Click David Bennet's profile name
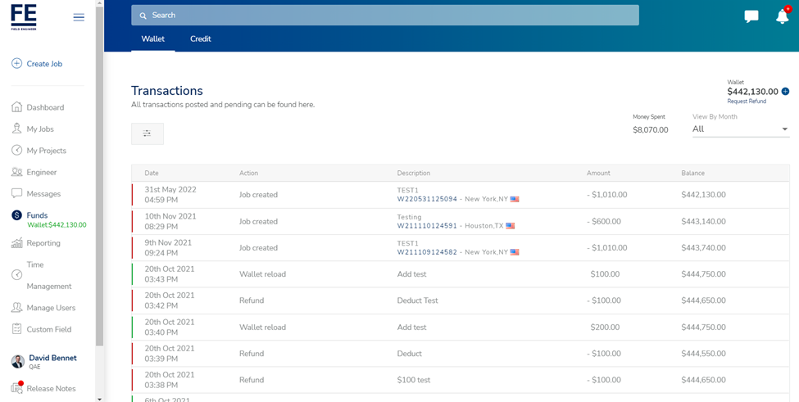Screen dimensions: 799x402 [53, 358]
